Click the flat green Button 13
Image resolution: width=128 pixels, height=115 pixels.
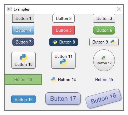[x=23, y=80]
